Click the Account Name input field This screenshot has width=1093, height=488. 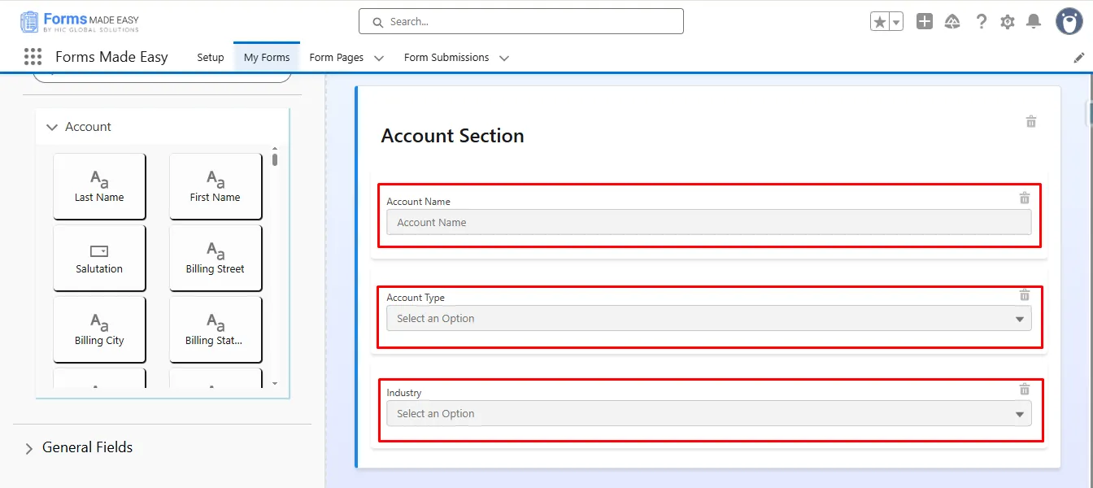pos(708,223)
